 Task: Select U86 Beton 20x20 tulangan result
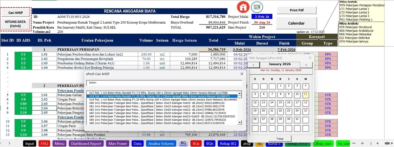[162, 122]
